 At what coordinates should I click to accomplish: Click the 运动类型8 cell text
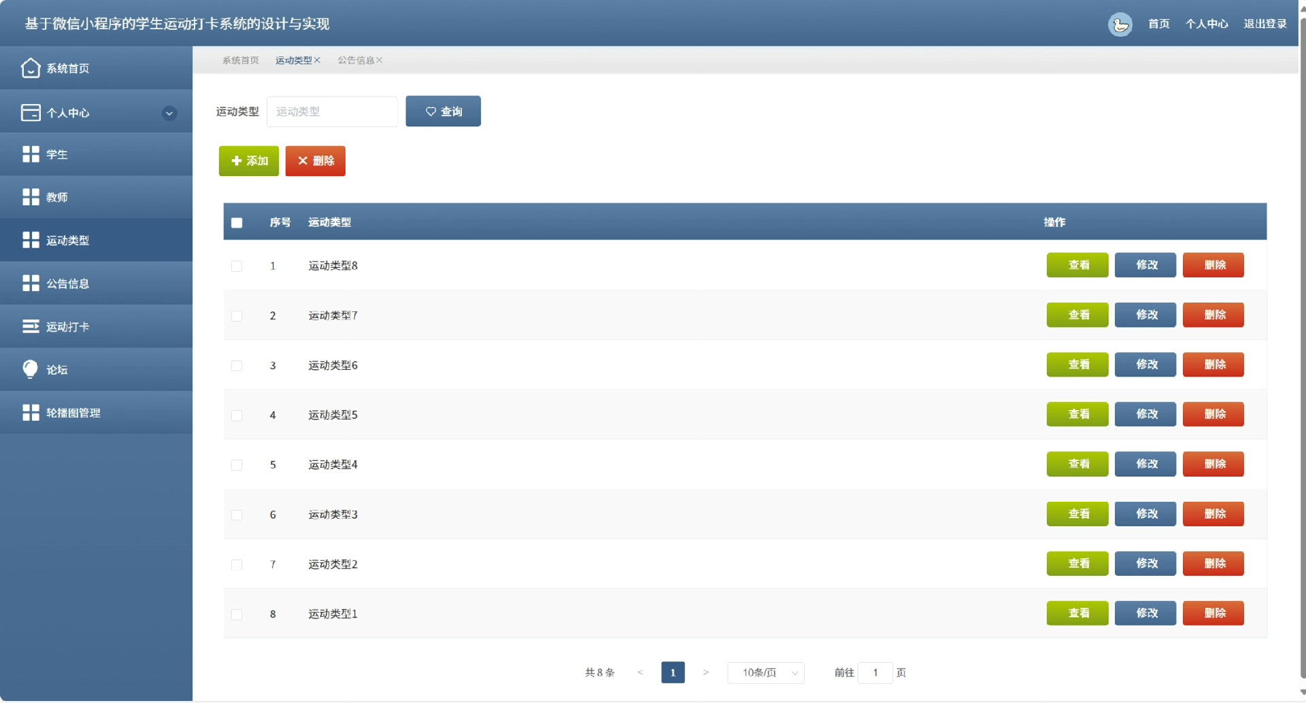tap(333, 266)
